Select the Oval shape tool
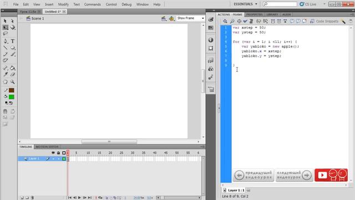 pos(13,48)
